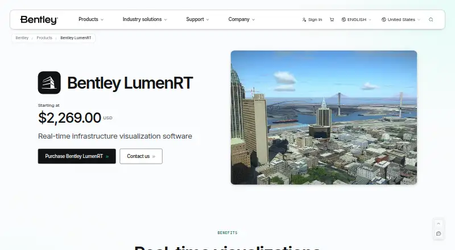The width and height of the screenshot is (455, 250).
Task: Click the LumenRT product app icon
Action: (49, 82)
